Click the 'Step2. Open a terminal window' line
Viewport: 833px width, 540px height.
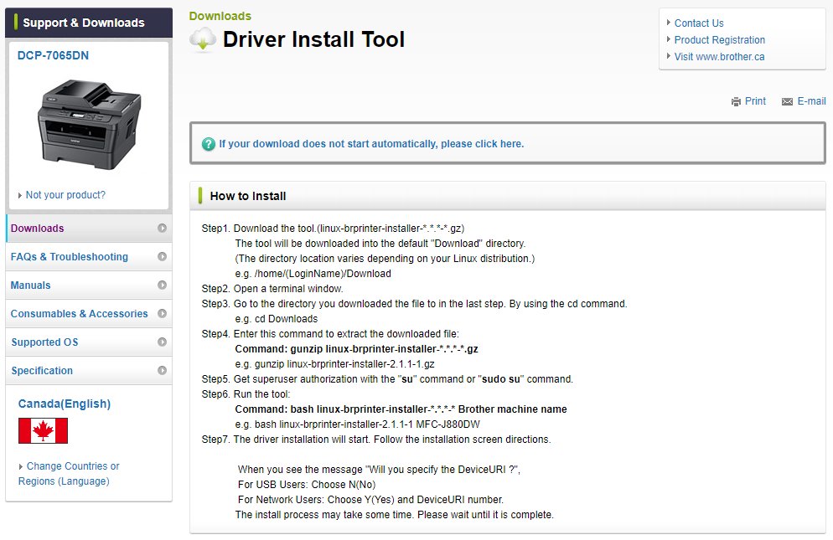tap(272, 289)
